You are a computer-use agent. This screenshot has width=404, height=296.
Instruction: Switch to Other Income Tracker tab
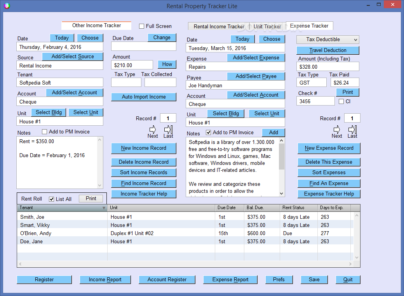point(96,26)
